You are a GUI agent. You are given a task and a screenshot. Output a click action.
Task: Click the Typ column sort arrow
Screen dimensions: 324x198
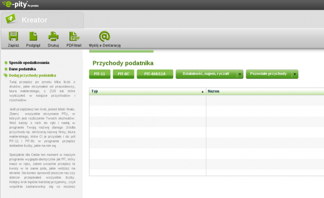(x=202, y=92)
